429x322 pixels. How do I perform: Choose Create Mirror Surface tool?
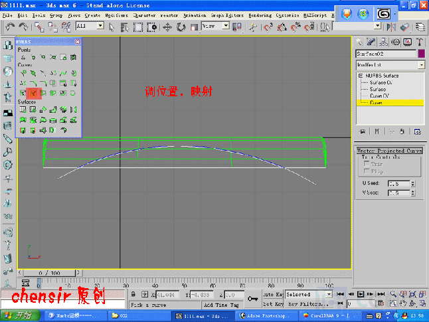[x=73, y=110]
